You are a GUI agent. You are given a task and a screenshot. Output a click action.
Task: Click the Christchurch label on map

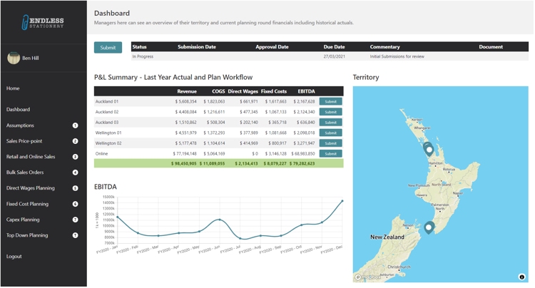pos(399,267)
